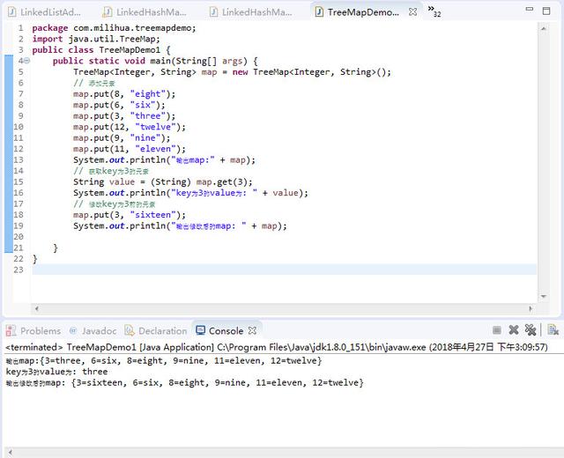Click the Clear Console icon
This screenshot has height=458, width=564.
click(x=553, y=330)
